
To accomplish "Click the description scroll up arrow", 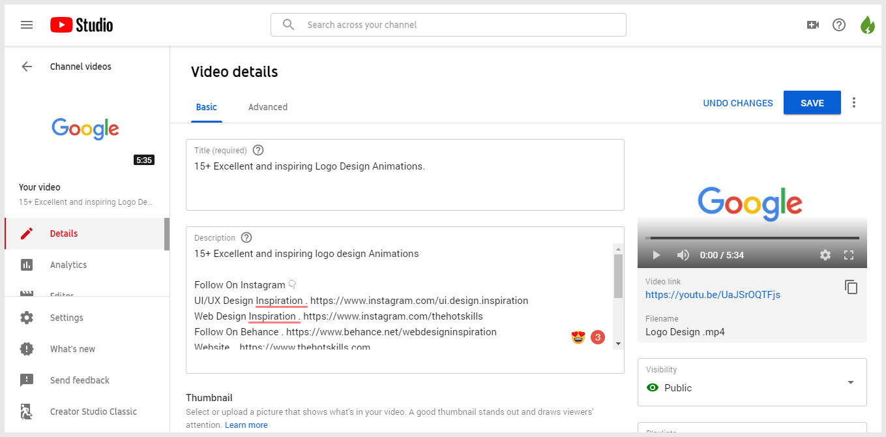I will point(618,248).
